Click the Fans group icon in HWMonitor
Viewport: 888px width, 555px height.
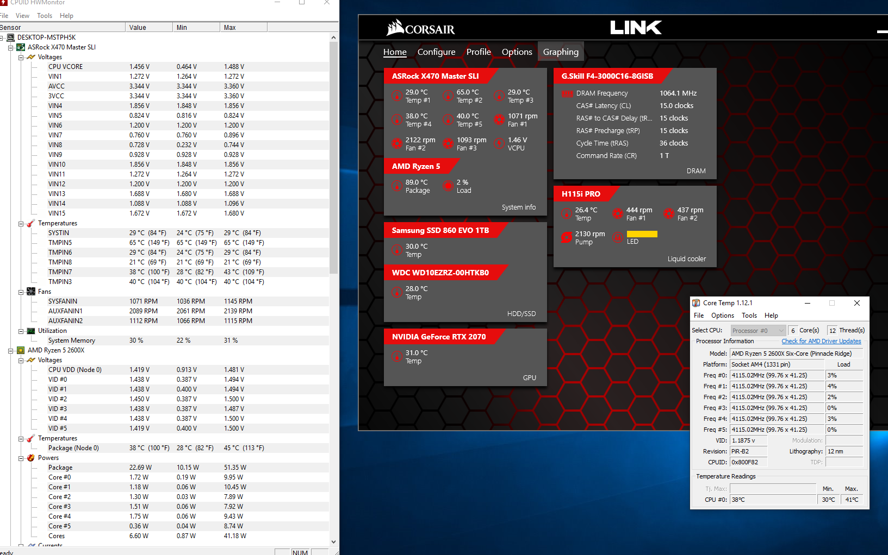pos(31,292)
